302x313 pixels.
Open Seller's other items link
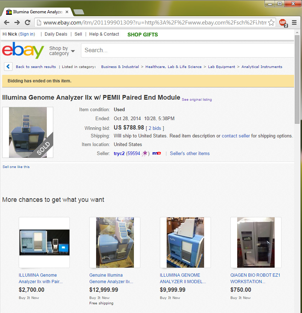(190, 153)
